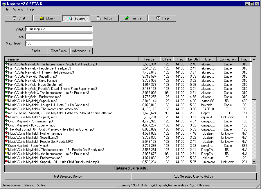Click the Max Results field
The image size is (261, 189).
(59, 43)
